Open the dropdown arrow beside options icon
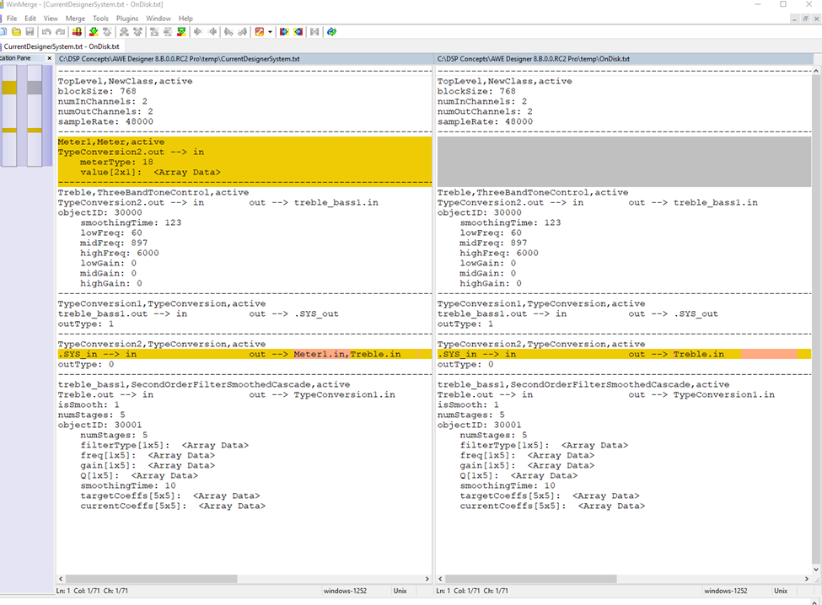The width and height of the screenshot is (822, 605). (x=270, y=32)
